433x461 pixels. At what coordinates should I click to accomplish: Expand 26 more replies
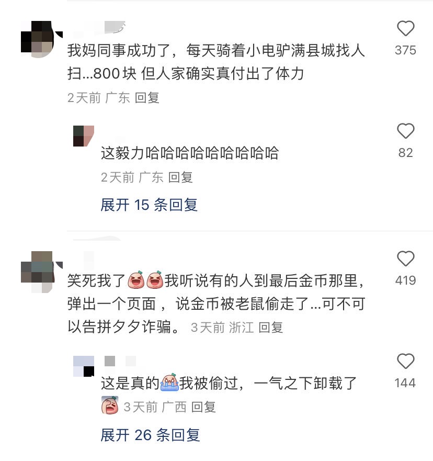150,435
